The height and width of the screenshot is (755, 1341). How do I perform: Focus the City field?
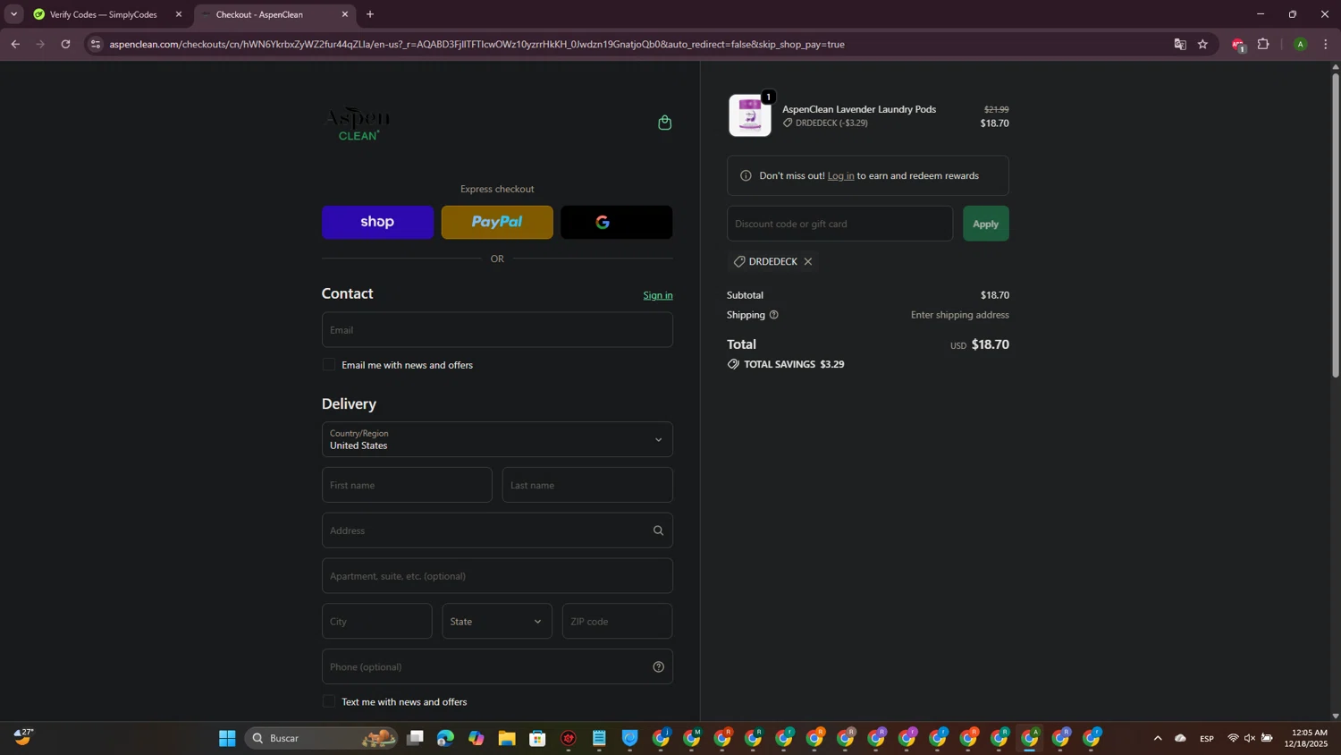[377, 621]
